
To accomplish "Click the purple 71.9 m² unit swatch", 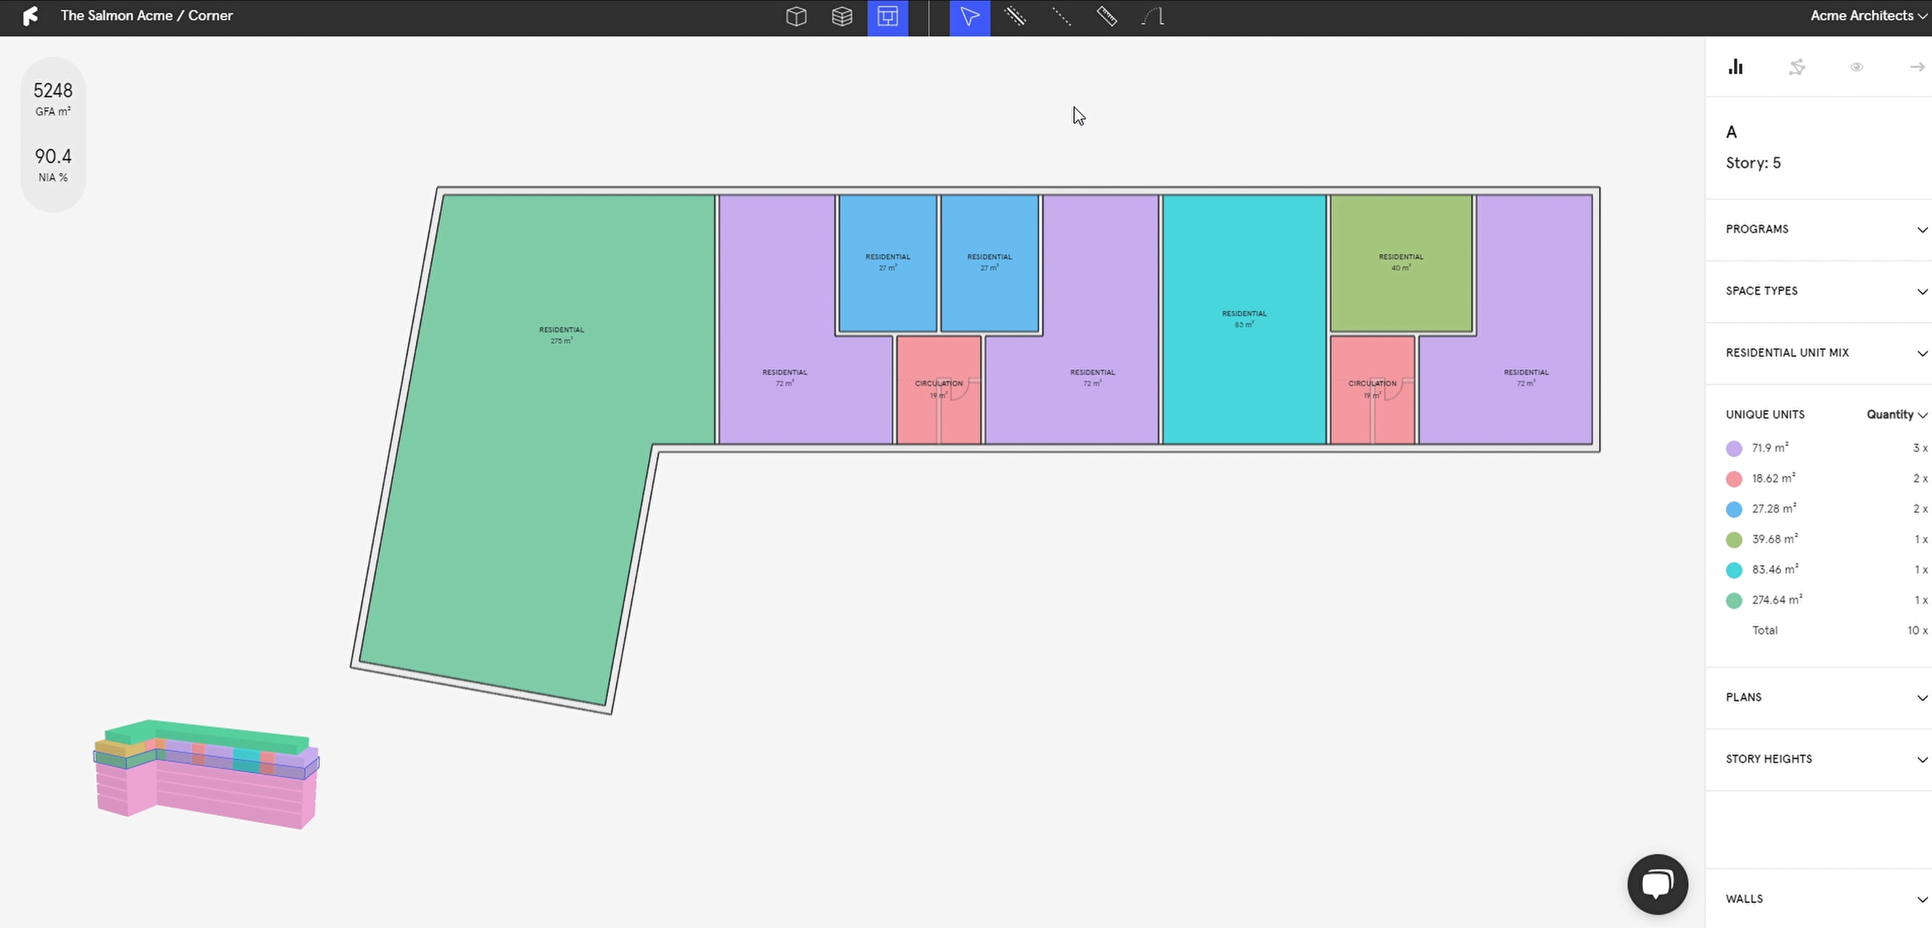I will [1734, 448].
